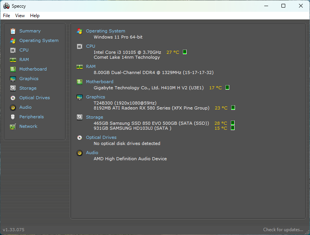The image size is (310, 235).
Task: Click the Graphics monitor icon in main panel
Action: click(80, 97)
